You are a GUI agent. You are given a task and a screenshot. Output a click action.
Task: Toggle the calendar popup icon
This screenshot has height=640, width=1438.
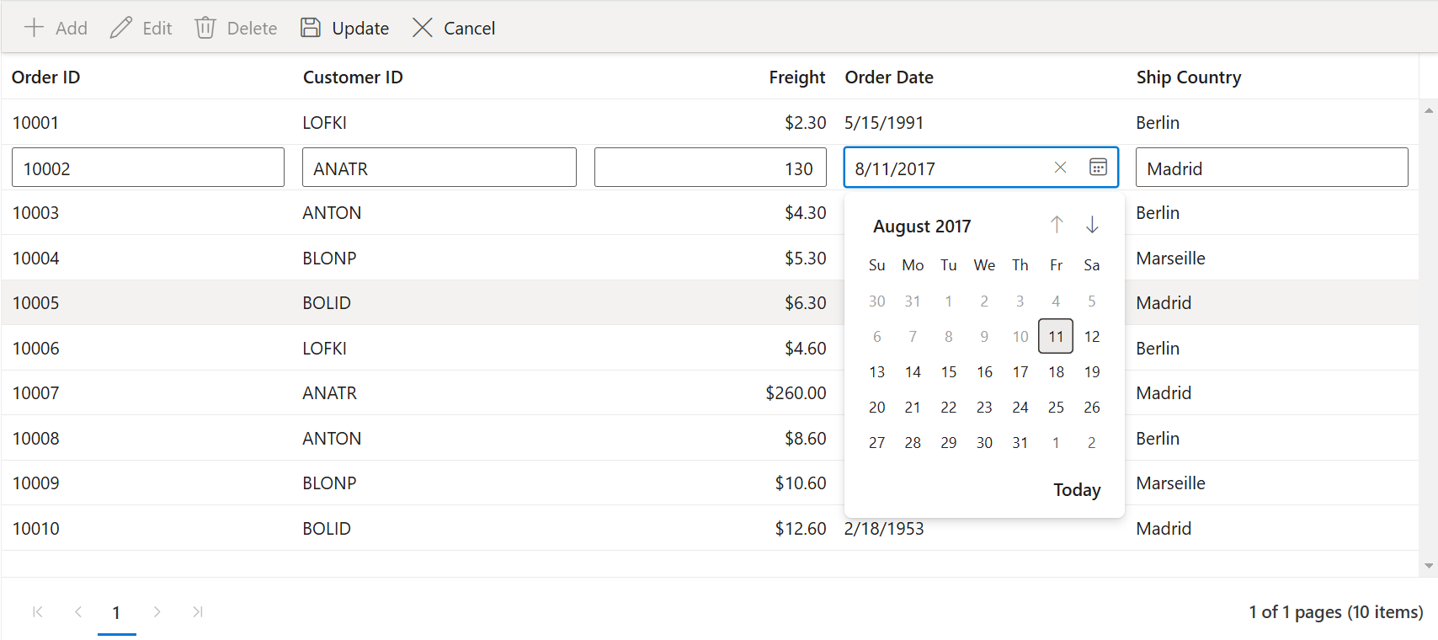click(1098, 168)
